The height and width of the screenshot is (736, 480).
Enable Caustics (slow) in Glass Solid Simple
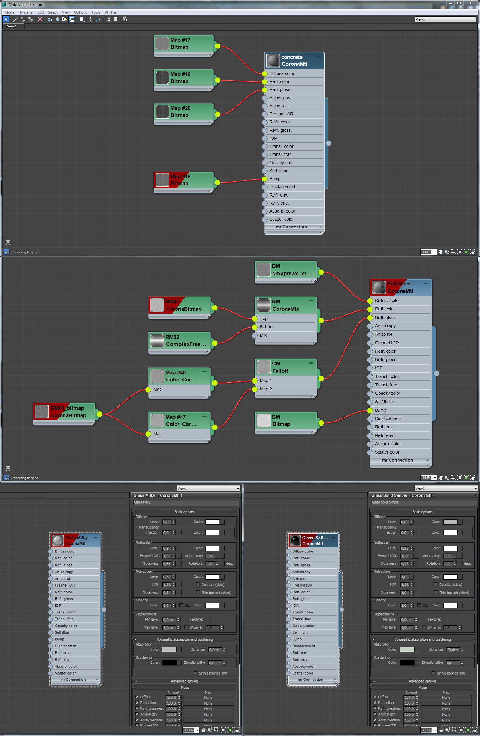click(x=436, y=584)
